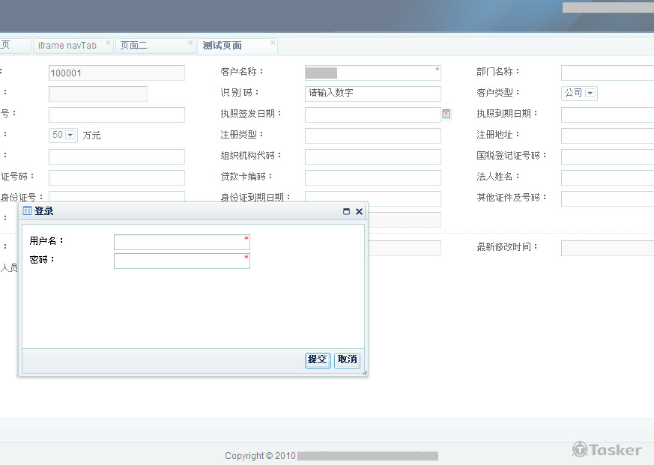Click the Tasker logo at bottom right

click(607, 449)
